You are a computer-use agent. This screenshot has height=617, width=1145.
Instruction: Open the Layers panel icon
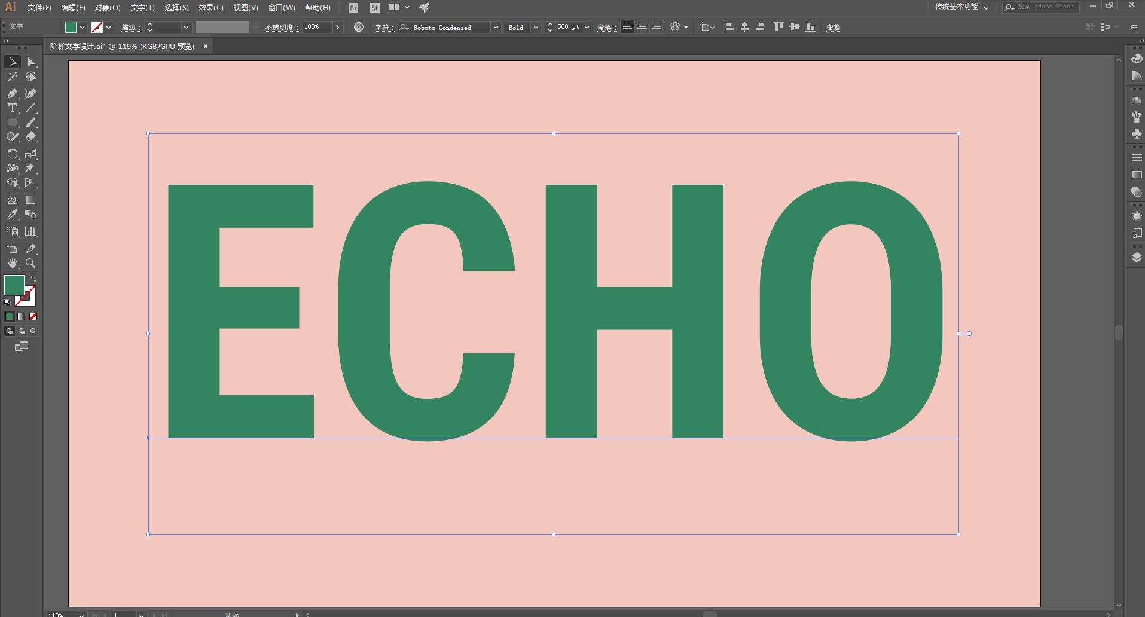click(1136, 257)
